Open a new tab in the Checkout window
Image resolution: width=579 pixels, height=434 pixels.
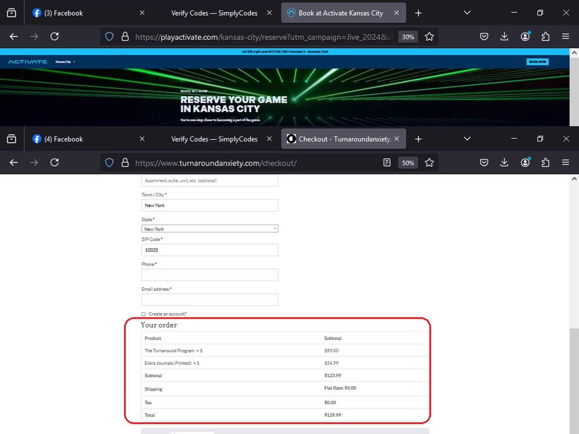418,139
